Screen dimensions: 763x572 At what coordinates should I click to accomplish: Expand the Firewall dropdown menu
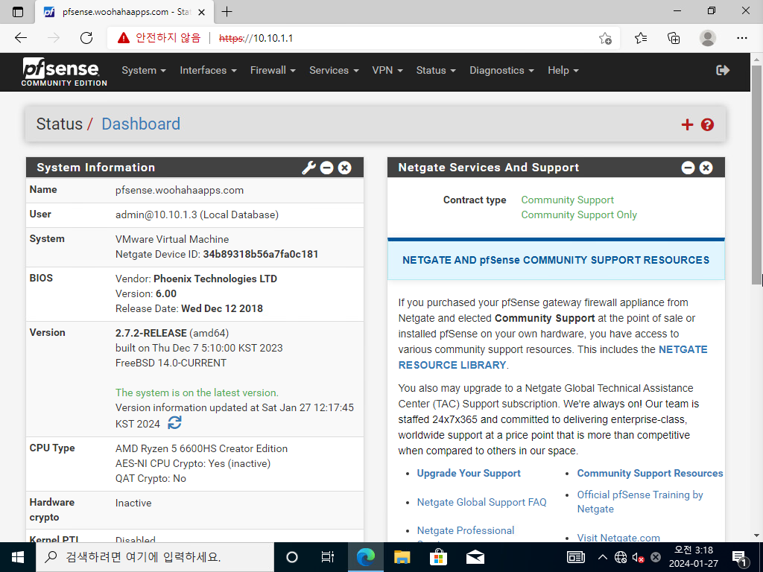coord(273,71)
